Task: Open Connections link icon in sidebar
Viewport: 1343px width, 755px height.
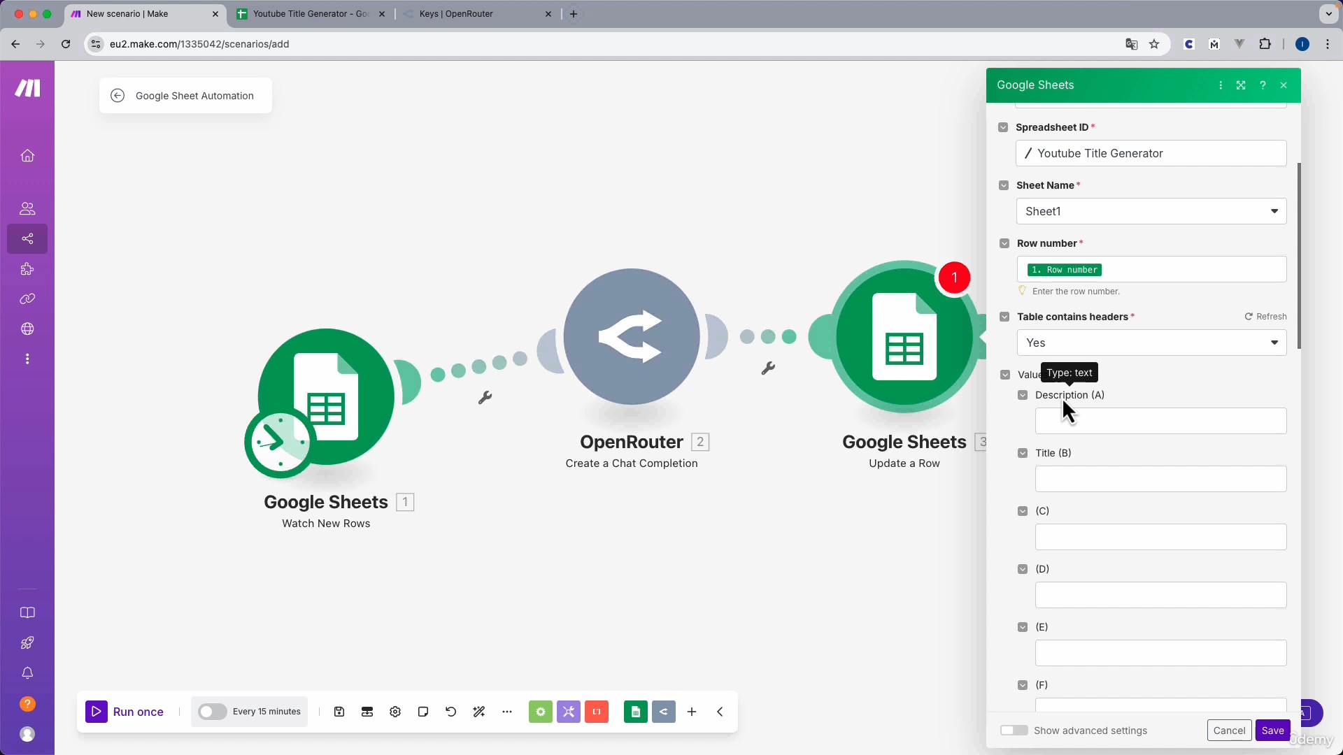Action: point(27,299)
